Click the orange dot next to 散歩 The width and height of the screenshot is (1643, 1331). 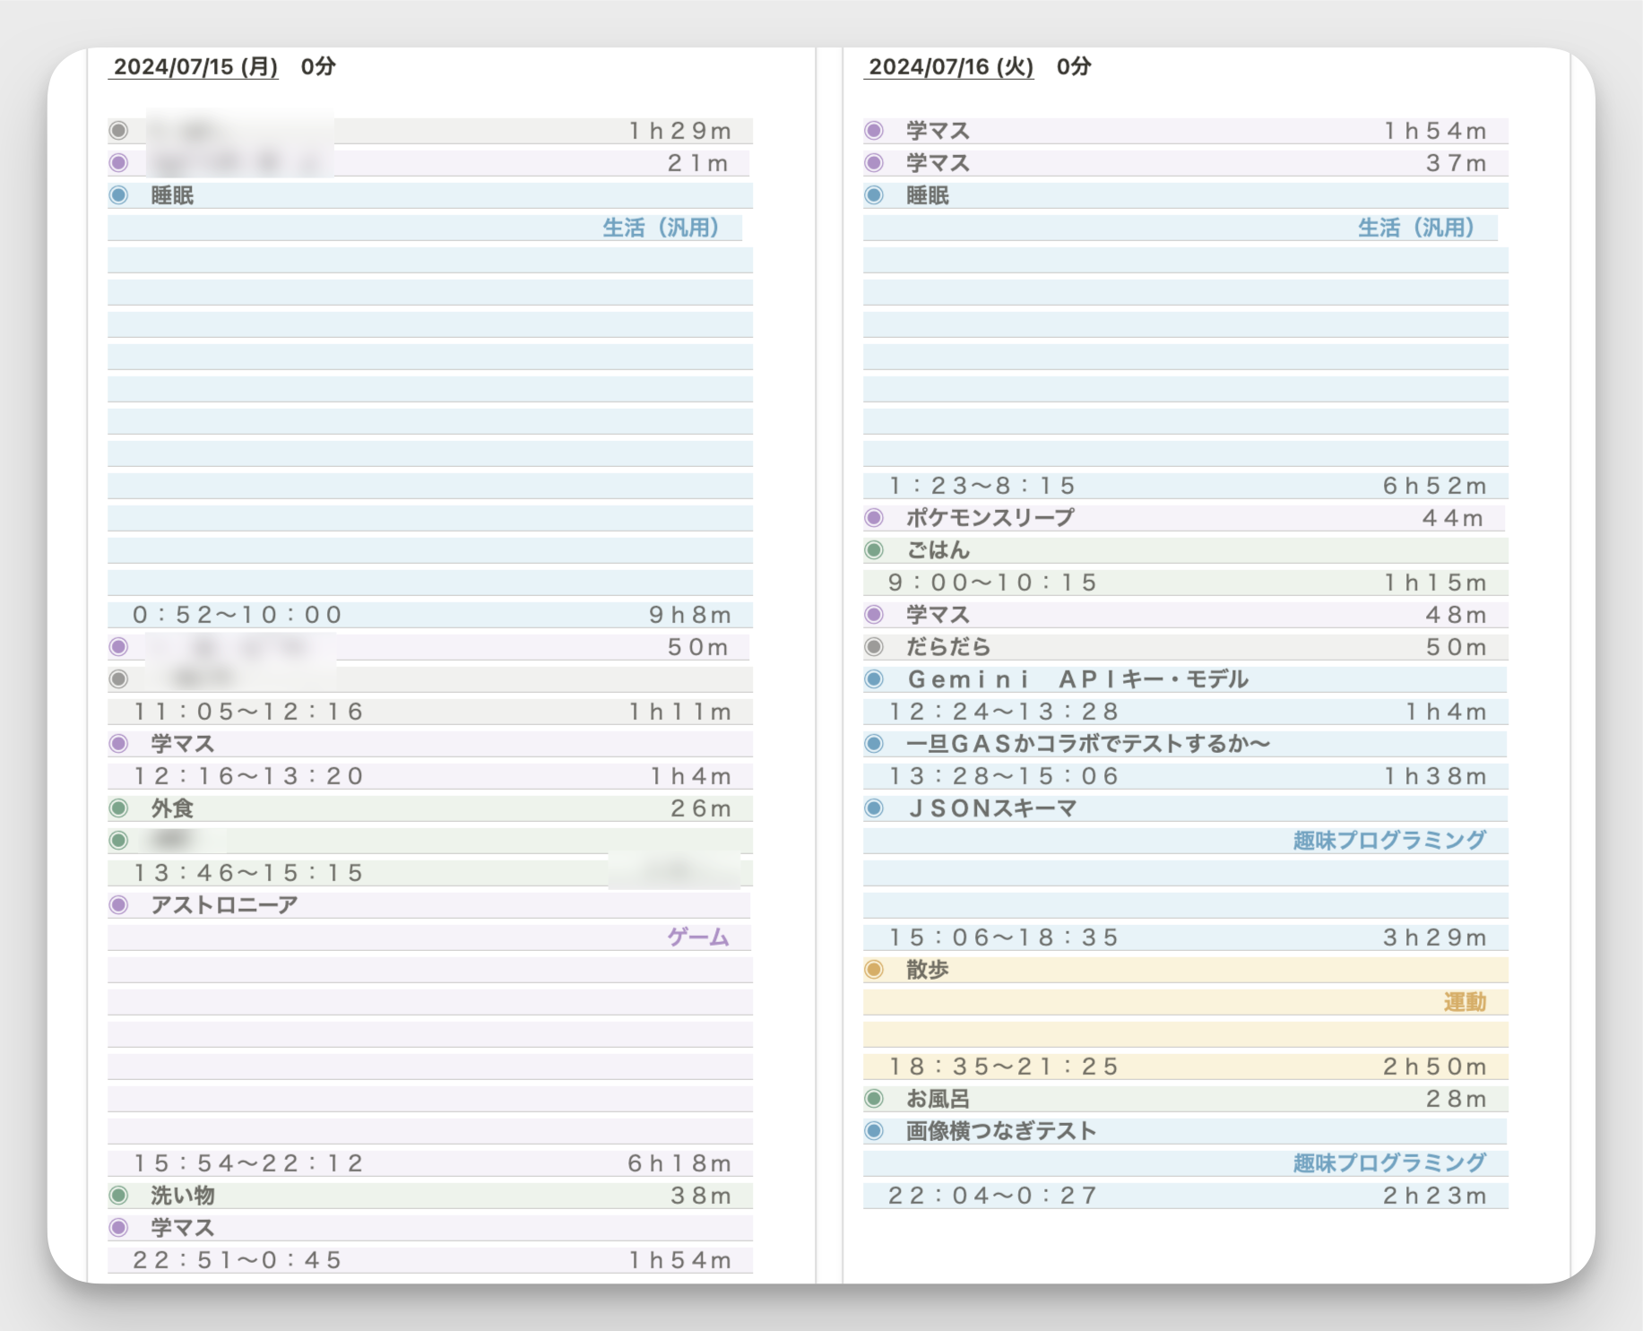[x=874, y=970]
